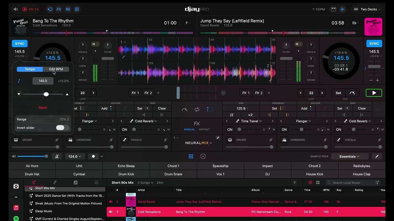Click the right deck grid Clear button
394x221 pixels.
(x=362, y=108)
